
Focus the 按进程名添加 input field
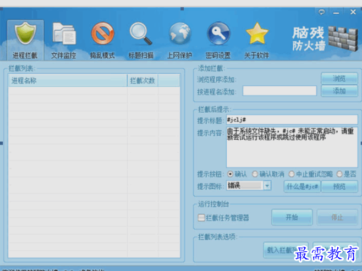[279, 91]
